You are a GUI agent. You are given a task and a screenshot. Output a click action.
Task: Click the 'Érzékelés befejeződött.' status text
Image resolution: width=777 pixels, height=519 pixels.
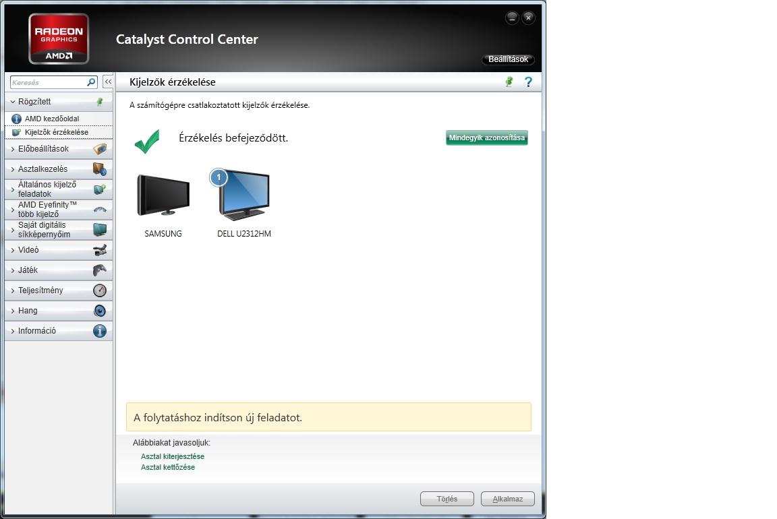233,138
